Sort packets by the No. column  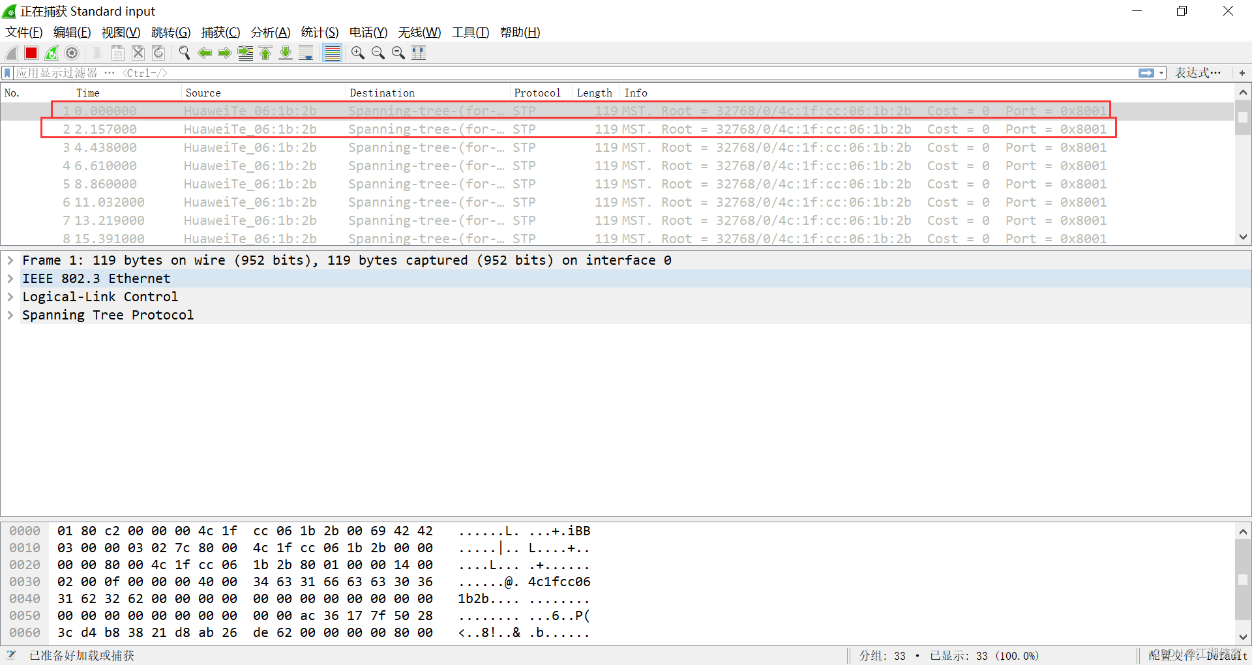pos(36,93)
